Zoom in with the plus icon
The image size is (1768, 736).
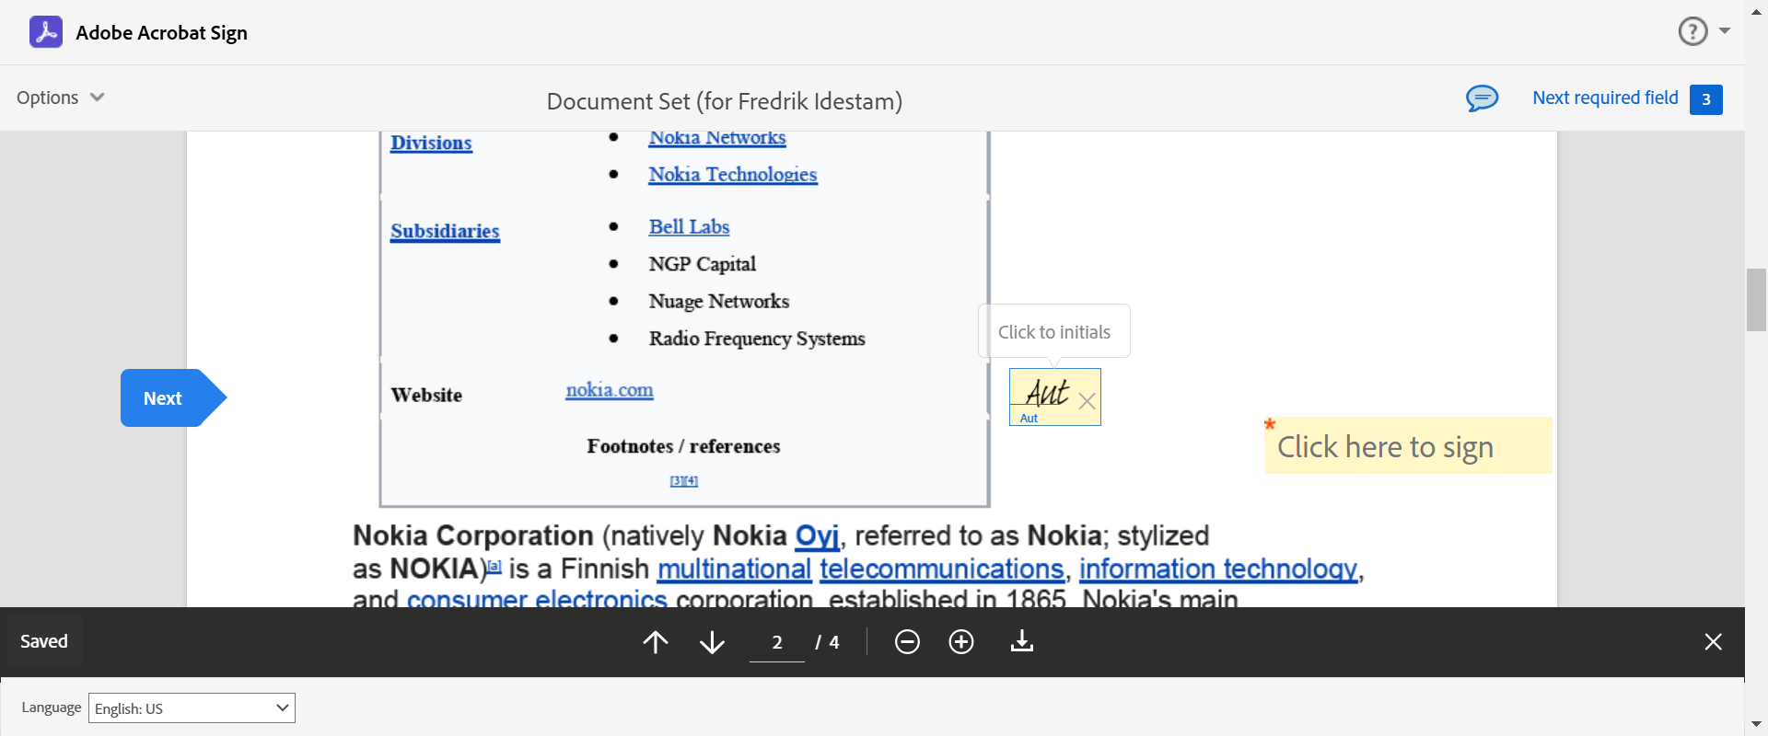(x=961, y=642)
